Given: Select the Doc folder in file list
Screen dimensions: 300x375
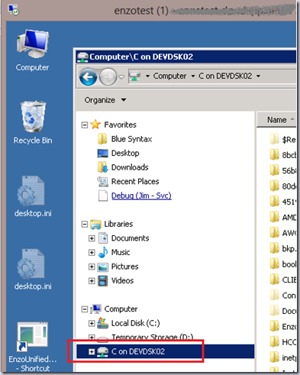Looking at the screenshot, I should [x=282, y=311].
